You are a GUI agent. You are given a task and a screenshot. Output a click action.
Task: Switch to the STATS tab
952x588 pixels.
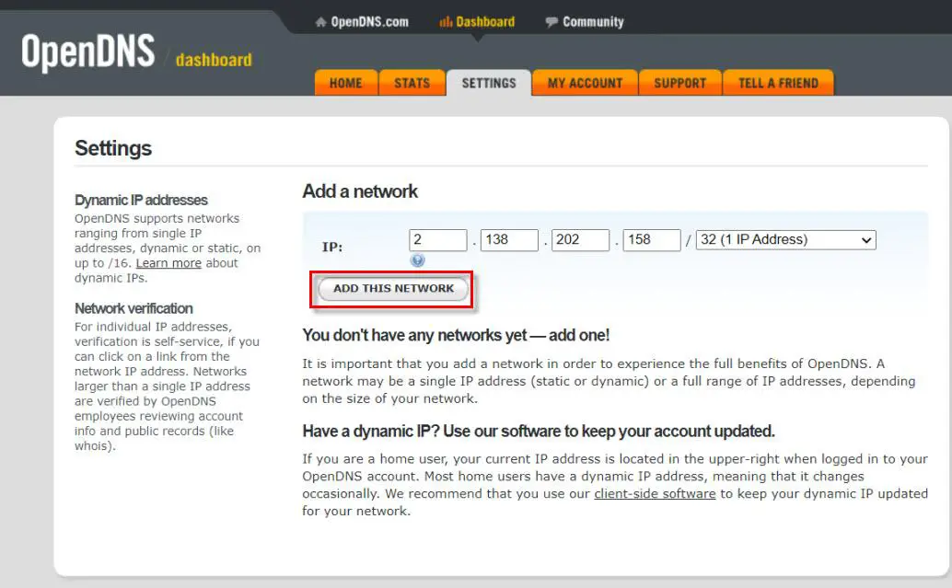[x=412, y=83]
